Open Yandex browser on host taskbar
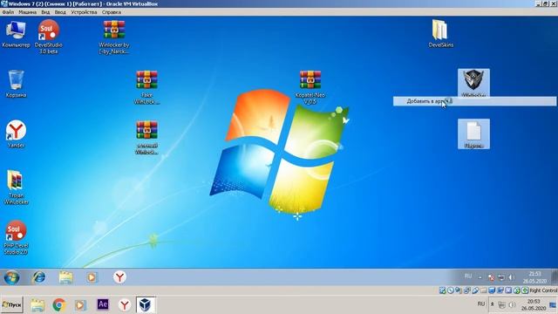Screen dimensions: 558x314 point(124,305)
